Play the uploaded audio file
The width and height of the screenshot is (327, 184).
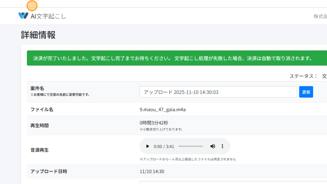(x=148, y=146)
